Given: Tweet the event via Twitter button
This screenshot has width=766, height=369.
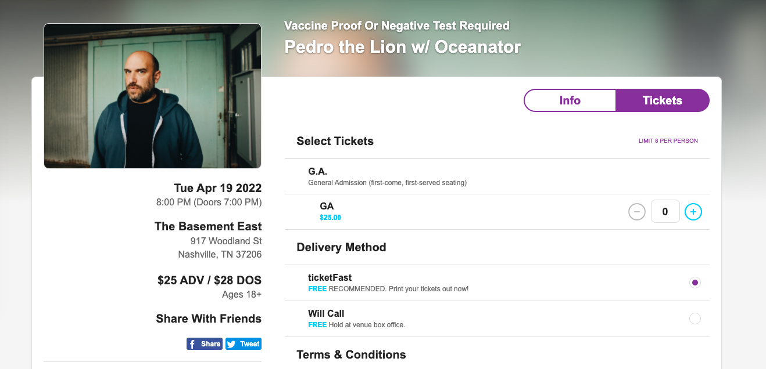Looking at the screenshot, I should pyautogui.click(x=244, y=344).
